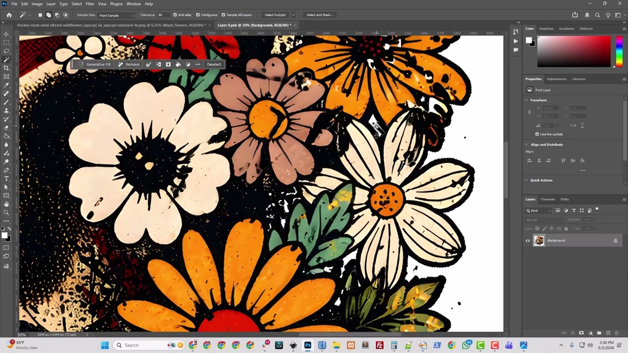Image resolution: width=628 pixels, height=353 pixels.
Task: Collapse the Quick Actions section
Action: pos(527,180)
